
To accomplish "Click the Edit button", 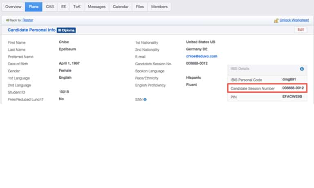I will click(x=301, y=30).
